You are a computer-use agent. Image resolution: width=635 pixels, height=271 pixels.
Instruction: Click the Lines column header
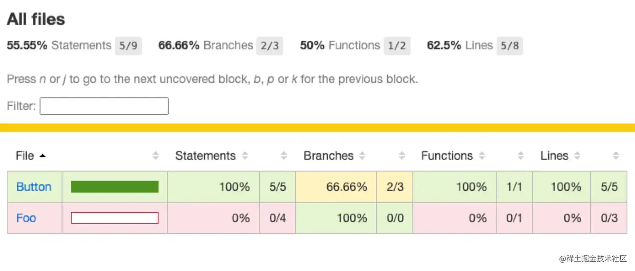tap(554, 156)
